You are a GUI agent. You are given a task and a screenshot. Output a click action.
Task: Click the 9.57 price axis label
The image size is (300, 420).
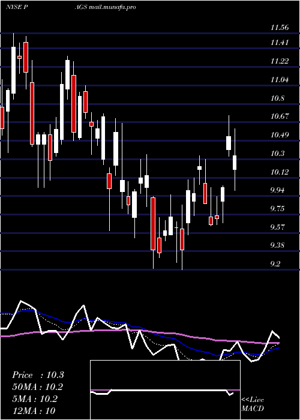tap(277, 227)
